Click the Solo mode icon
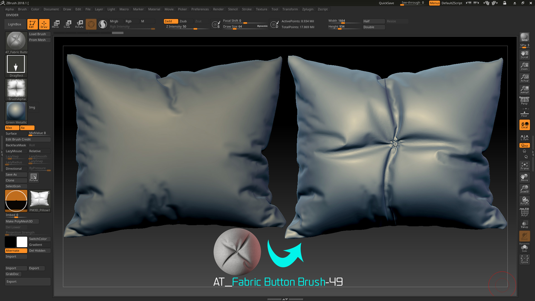 (x=524, y=248)
